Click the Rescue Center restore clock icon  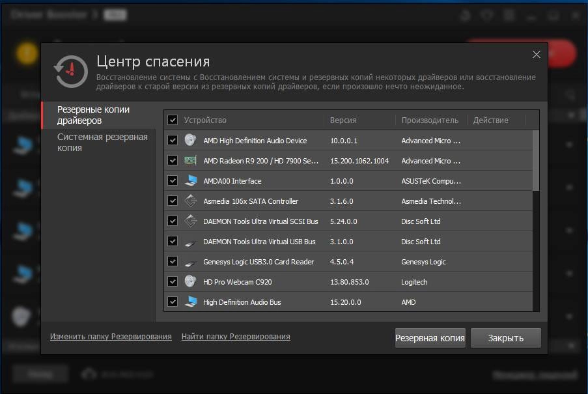(71, 71)
